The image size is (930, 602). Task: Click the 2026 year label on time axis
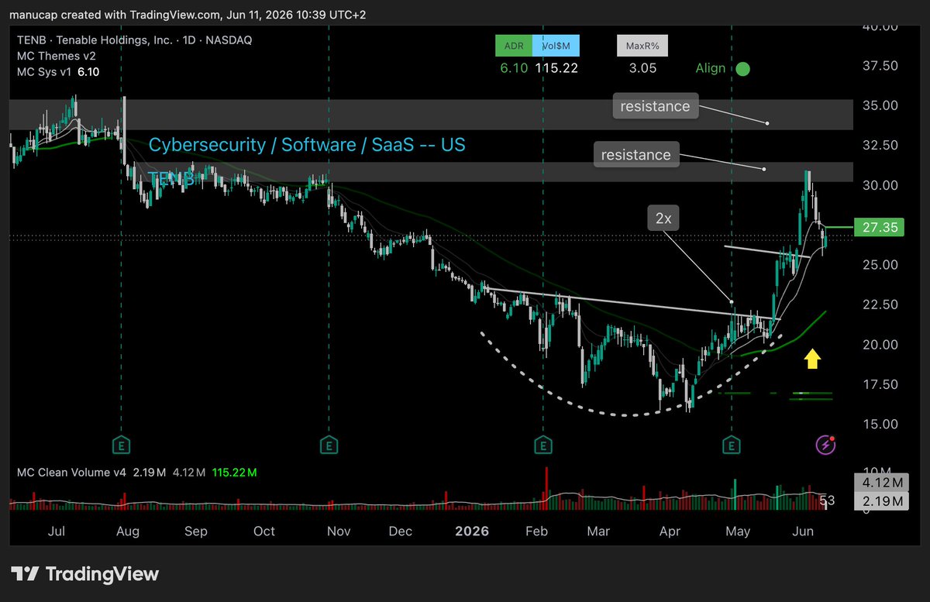point(471,531)
